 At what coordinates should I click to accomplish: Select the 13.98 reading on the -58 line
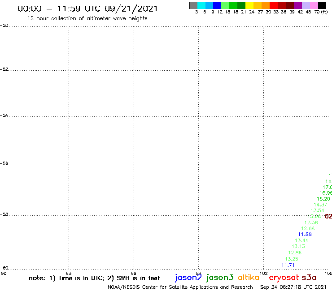point(314,216)
